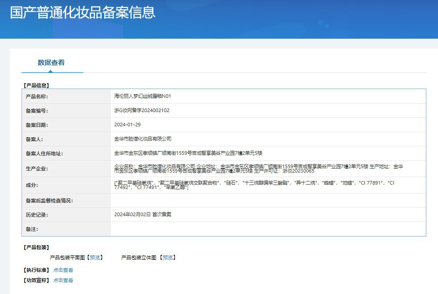The height and width of the screenshot is (294, 438).
Task: Switch to the 数据查看 tab
Action: click(50, 62)
